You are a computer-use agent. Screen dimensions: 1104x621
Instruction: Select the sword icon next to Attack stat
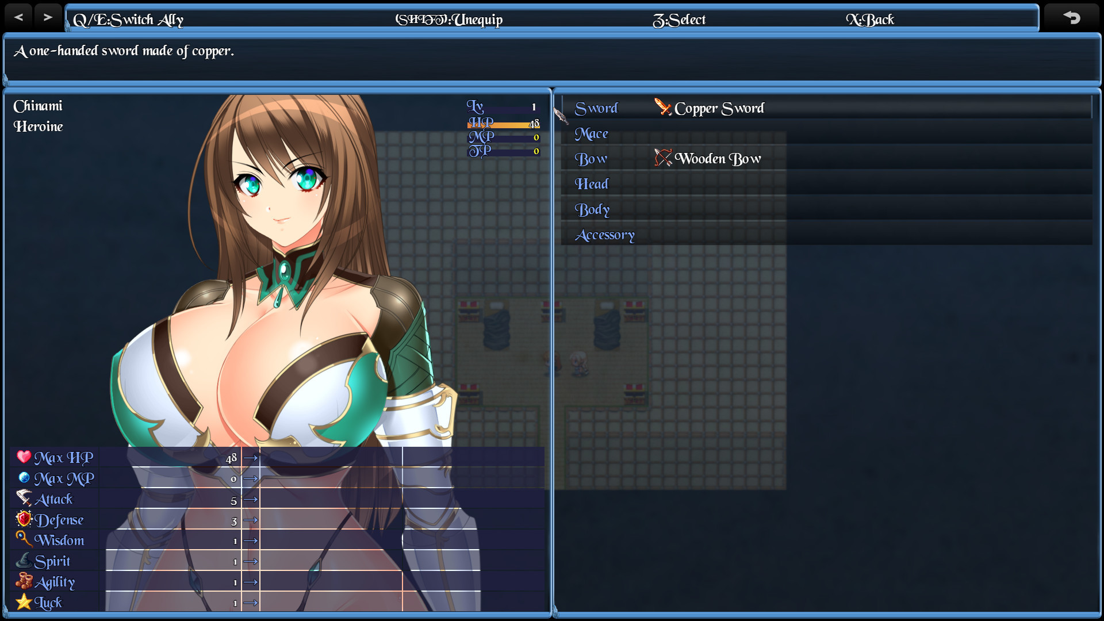(x=24, y=496)
